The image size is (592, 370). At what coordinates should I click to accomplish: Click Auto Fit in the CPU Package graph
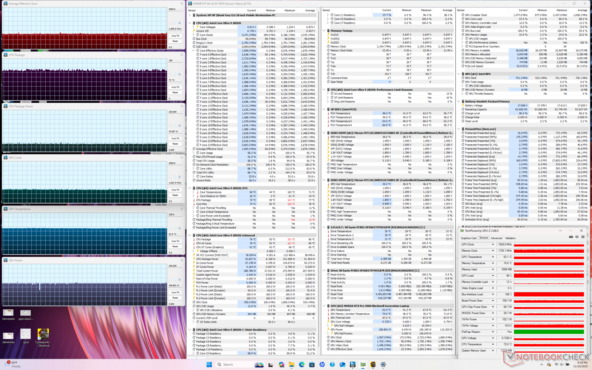(175, 87)
